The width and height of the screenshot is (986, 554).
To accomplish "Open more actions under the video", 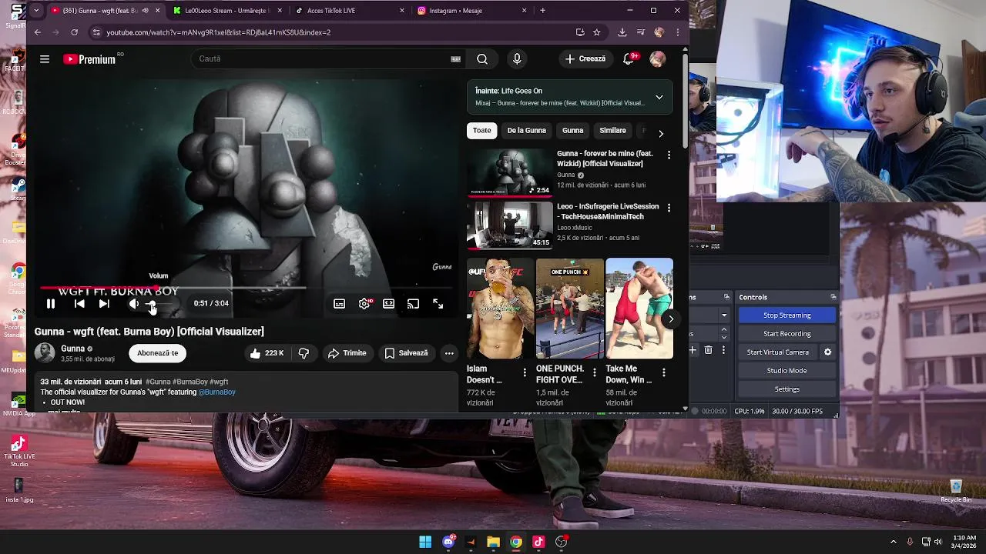I will [449, 353].
